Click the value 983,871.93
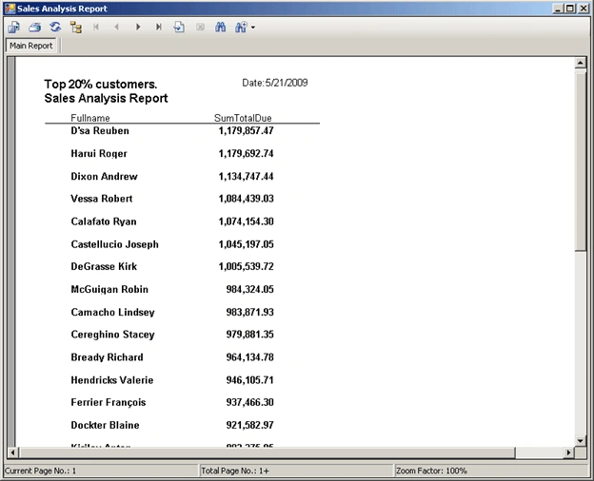The width and height of the screenshot is (594, 481). [x=250, y=312]
